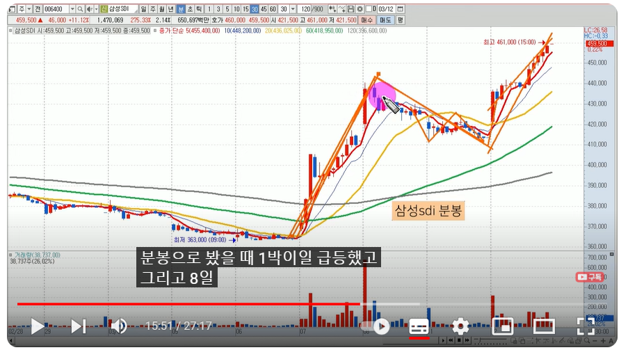Skip to the next video
The width and height of the screenshot is (621, 350).
click(x=79, y=326)
